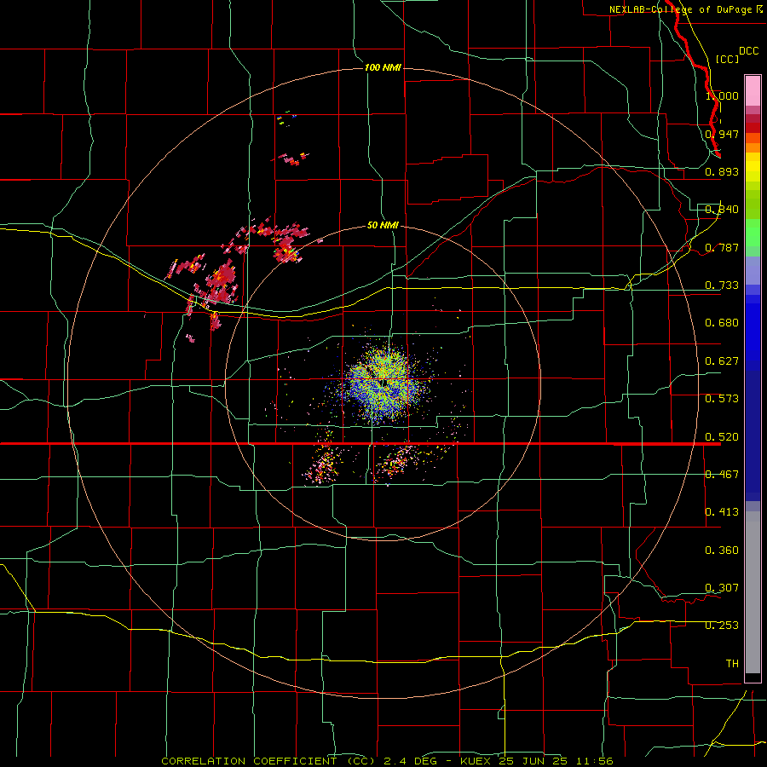This screenshot has height=767, width=767.
Task: Click the radar site center of the clutter
Action: click(384, 383)
